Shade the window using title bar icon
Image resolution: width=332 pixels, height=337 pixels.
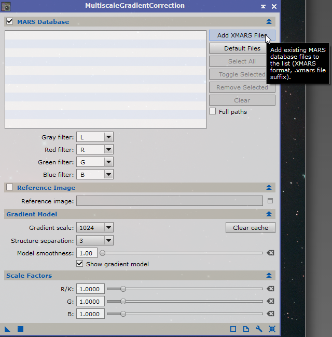(264, 6)
